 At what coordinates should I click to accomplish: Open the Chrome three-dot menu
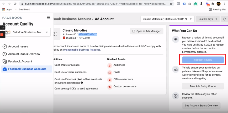[225, 4]
